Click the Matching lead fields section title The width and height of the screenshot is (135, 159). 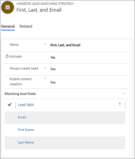(20, 94)
